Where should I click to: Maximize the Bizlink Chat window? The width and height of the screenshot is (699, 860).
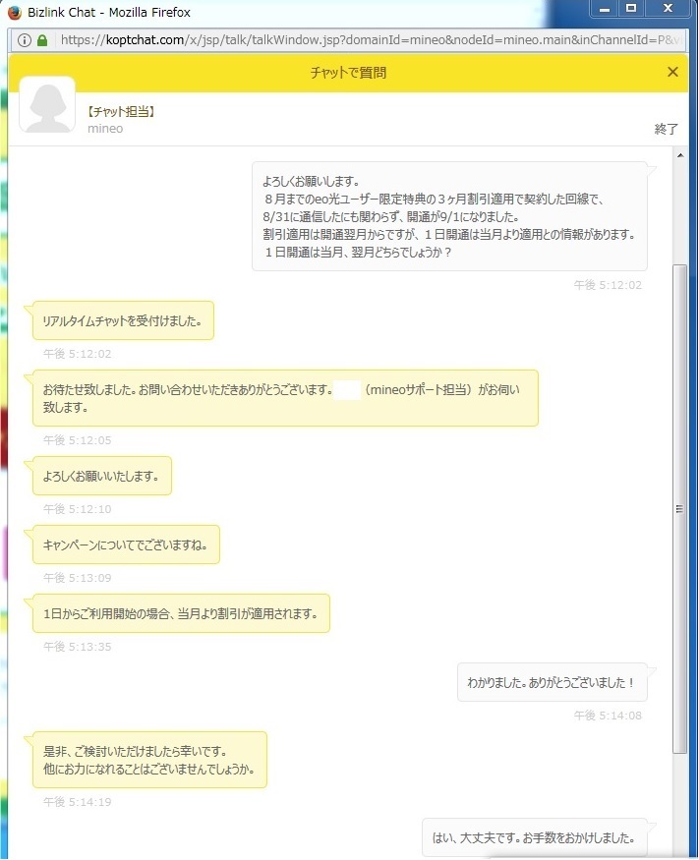tap(631, 9)
